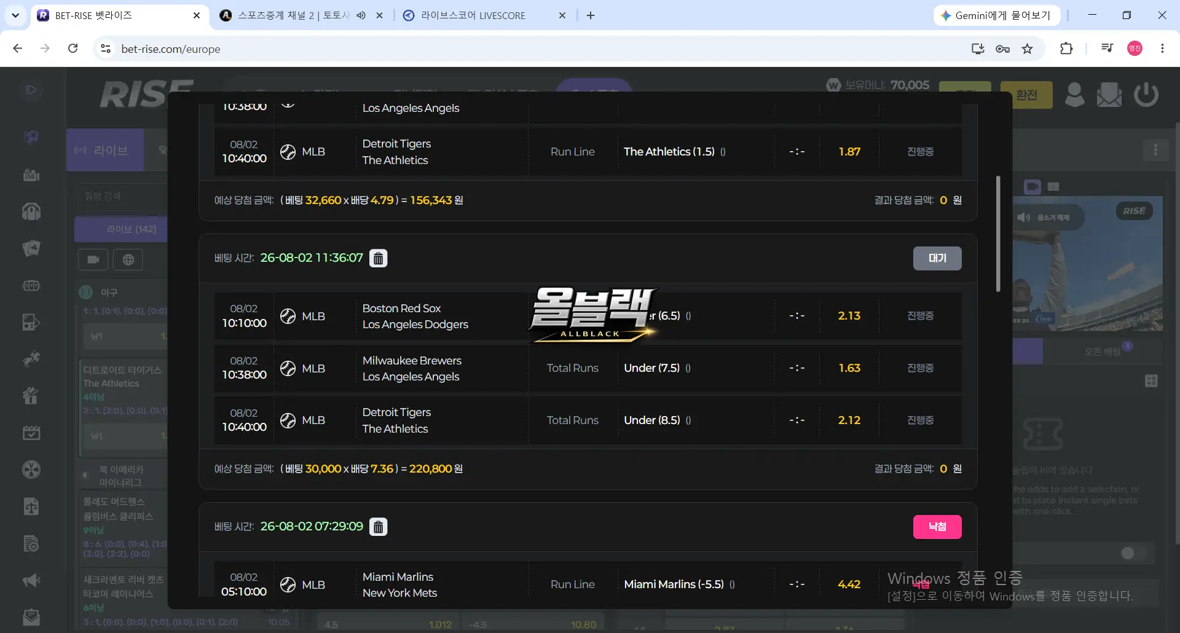This screenshot has width=1180, height=633.
Task: Click the Boston Red Sox bet row
Action: pyautogui.click(x=588, y=316)
